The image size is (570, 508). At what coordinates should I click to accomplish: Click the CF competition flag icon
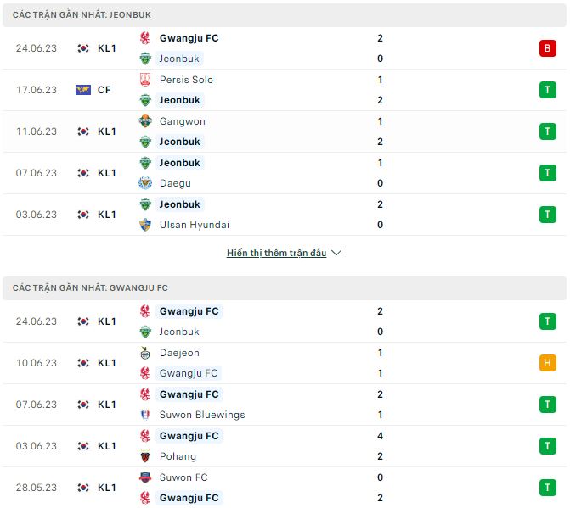click(x=82, y=90)
